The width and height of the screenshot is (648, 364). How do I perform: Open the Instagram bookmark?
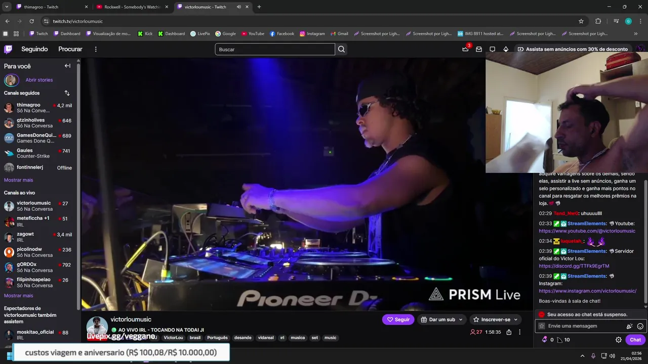click(x=312, y=34)
